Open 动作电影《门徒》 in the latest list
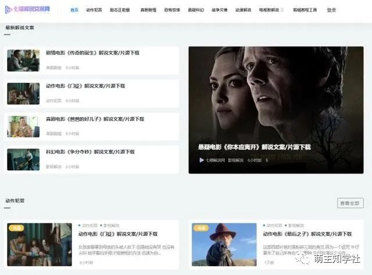 (85, 86)
